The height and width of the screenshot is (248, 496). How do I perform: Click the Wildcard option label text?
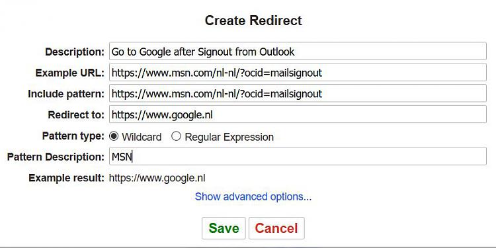click(x=142, y=137)
